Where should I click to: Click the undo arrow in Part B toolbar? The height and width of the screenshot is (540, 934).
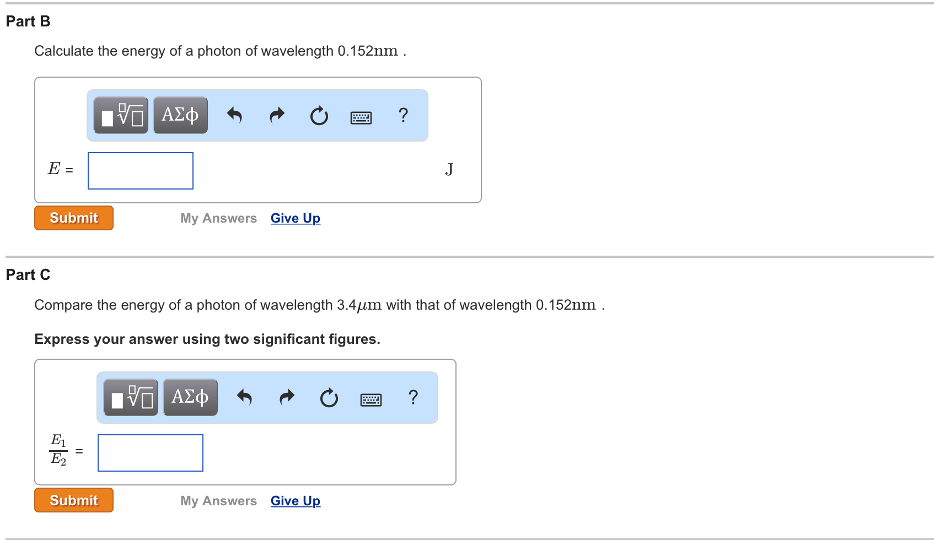click(x=235, y=115)
